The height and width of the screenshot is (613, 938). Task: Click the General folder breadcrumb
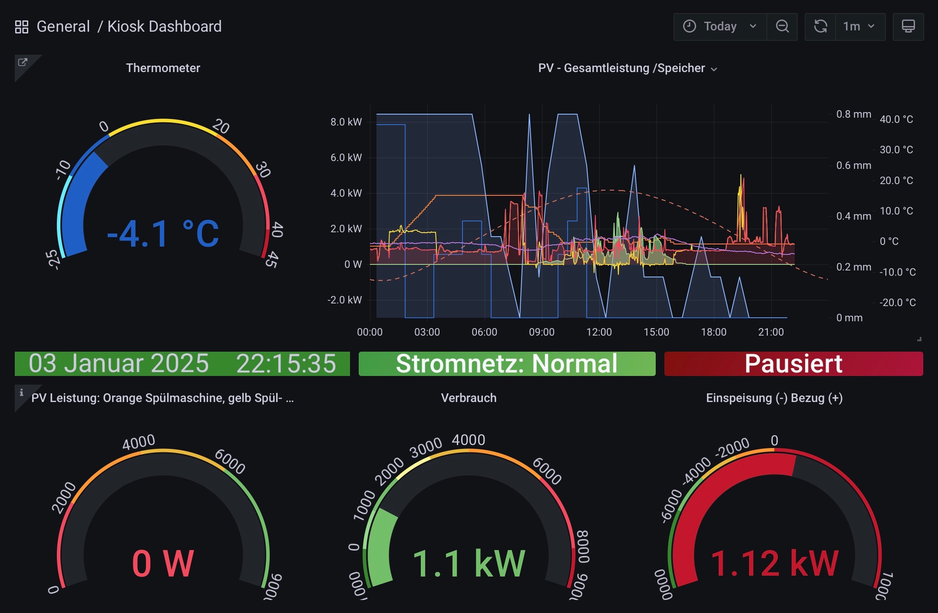(63, 27)
